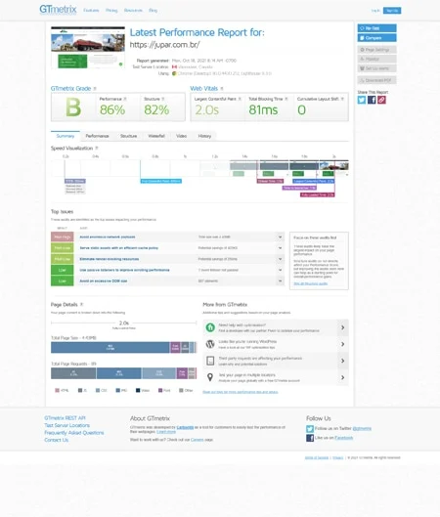The height and width of the screenshot is (517, 440).
Task: Click the jupar.com.br page screenshot thumbnail
Action: click(88, 48)
